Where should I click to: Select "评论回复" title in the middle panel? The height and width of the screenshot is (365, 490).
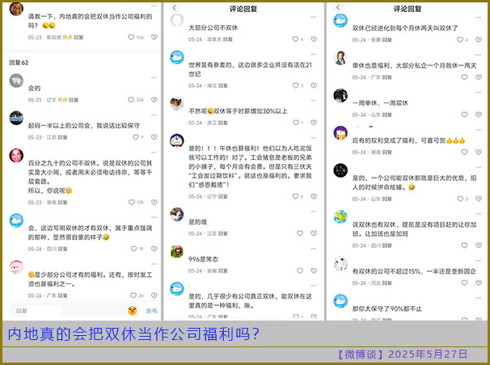click(242, 9)
